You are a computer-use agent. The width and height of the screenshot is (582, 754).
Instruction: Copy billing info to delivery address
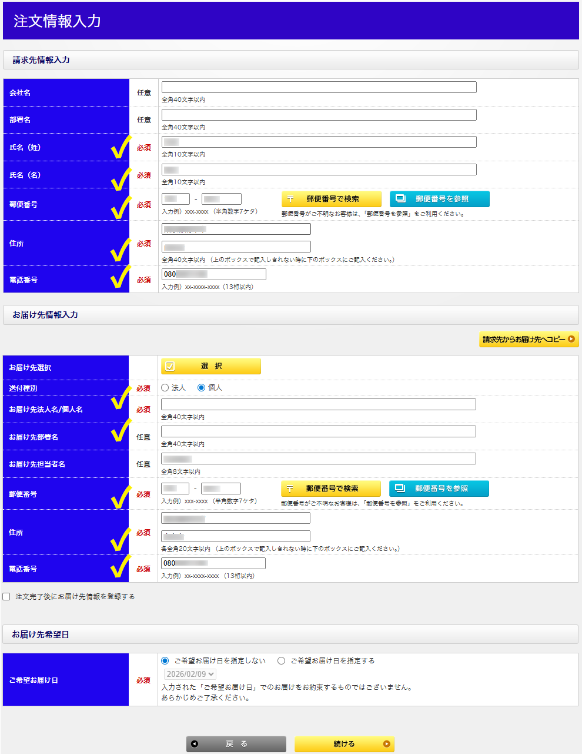click(x=529, y=339)
